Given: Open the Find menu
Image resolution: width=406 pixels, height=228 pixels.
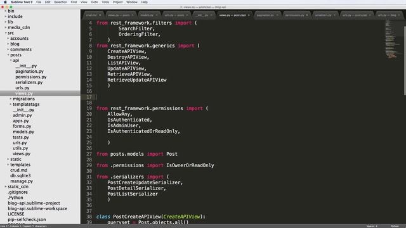Looking at the screenshot, I should coord(74,2).
